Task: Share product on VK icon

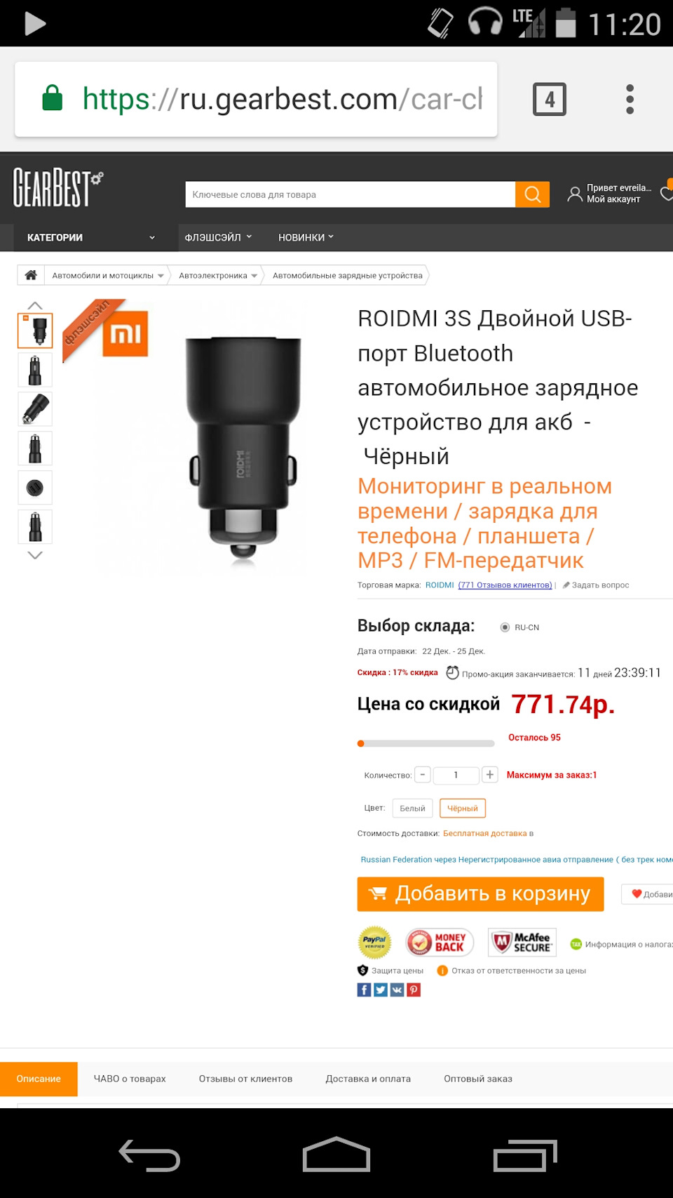Action: (x=397, y=990)
